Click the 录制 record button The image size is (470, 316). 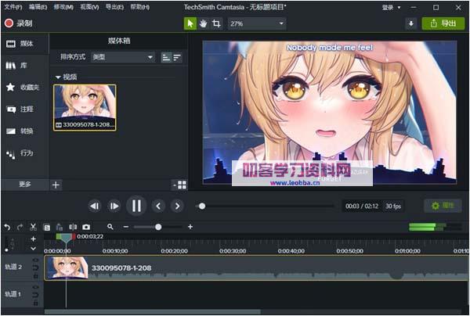(x=19, y=23)
